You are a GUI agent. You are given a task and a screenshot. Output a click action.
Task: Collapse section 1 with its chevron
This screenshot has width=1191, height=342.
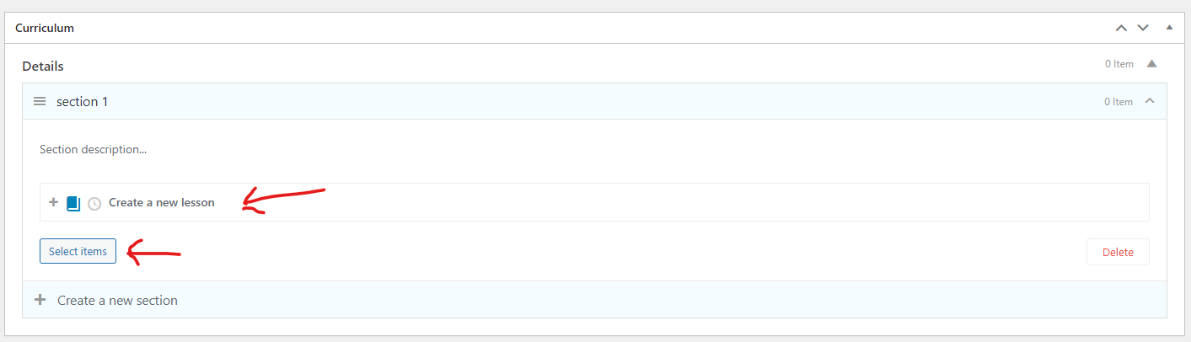pos(1150,101)
